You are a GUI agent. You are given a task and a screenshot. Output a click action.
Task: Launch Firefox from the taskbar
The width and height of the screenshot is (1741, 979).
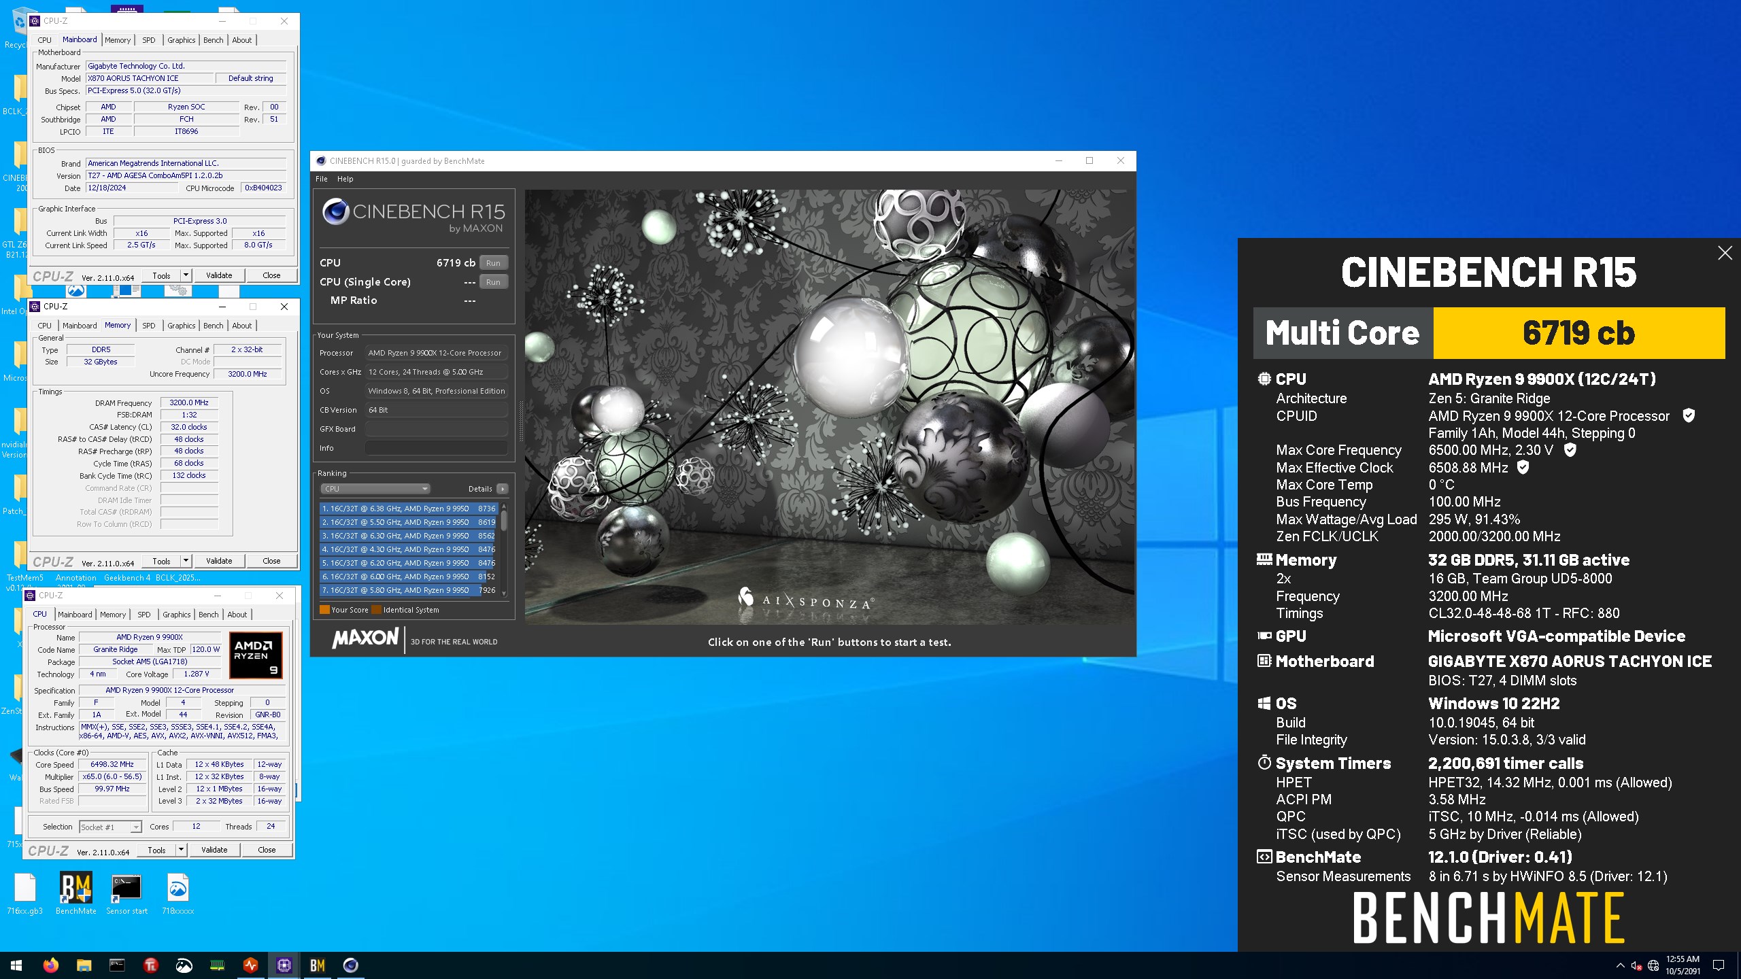pos(50,965)
